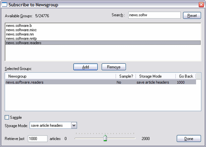Viewport: 206px width, 147px height.
Task: Click the Reset button
Action: 192,15
